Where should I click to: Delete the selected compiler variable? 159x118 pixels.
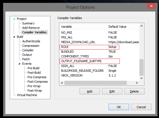pyautogui.click(x=134, y=91)
